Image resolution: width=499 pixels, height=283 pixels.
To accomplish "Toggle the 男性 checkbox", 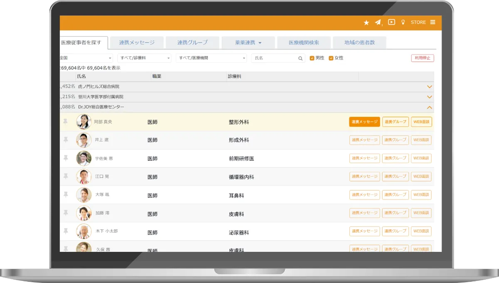I will pyautogui.click(x=312, y=58).
